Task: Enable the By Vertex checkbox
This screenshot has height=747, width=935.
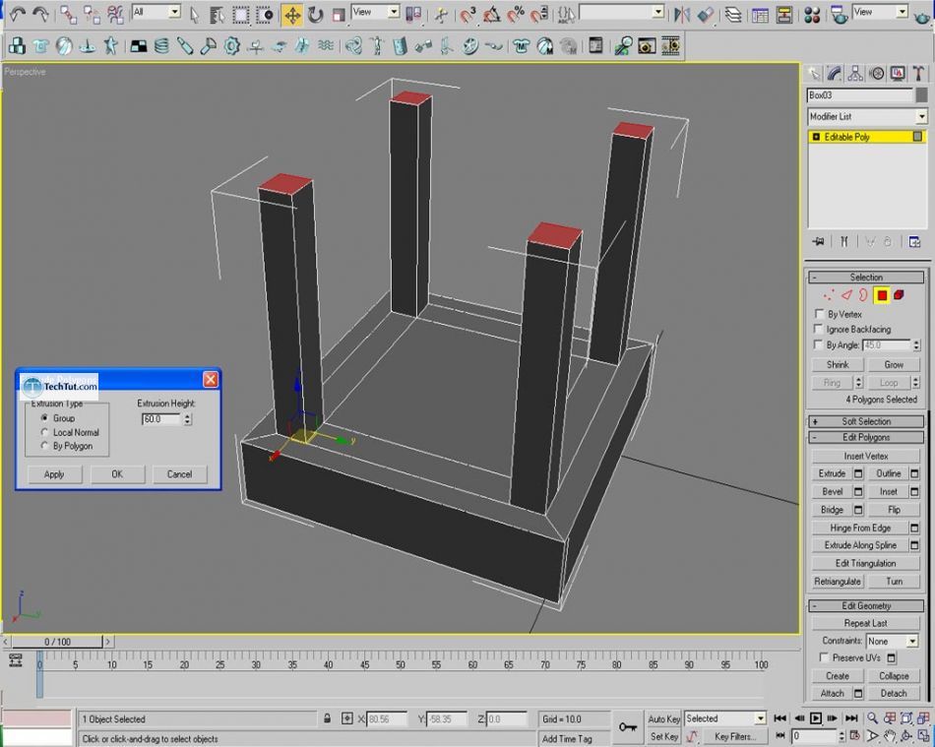Action: point(819,314)
